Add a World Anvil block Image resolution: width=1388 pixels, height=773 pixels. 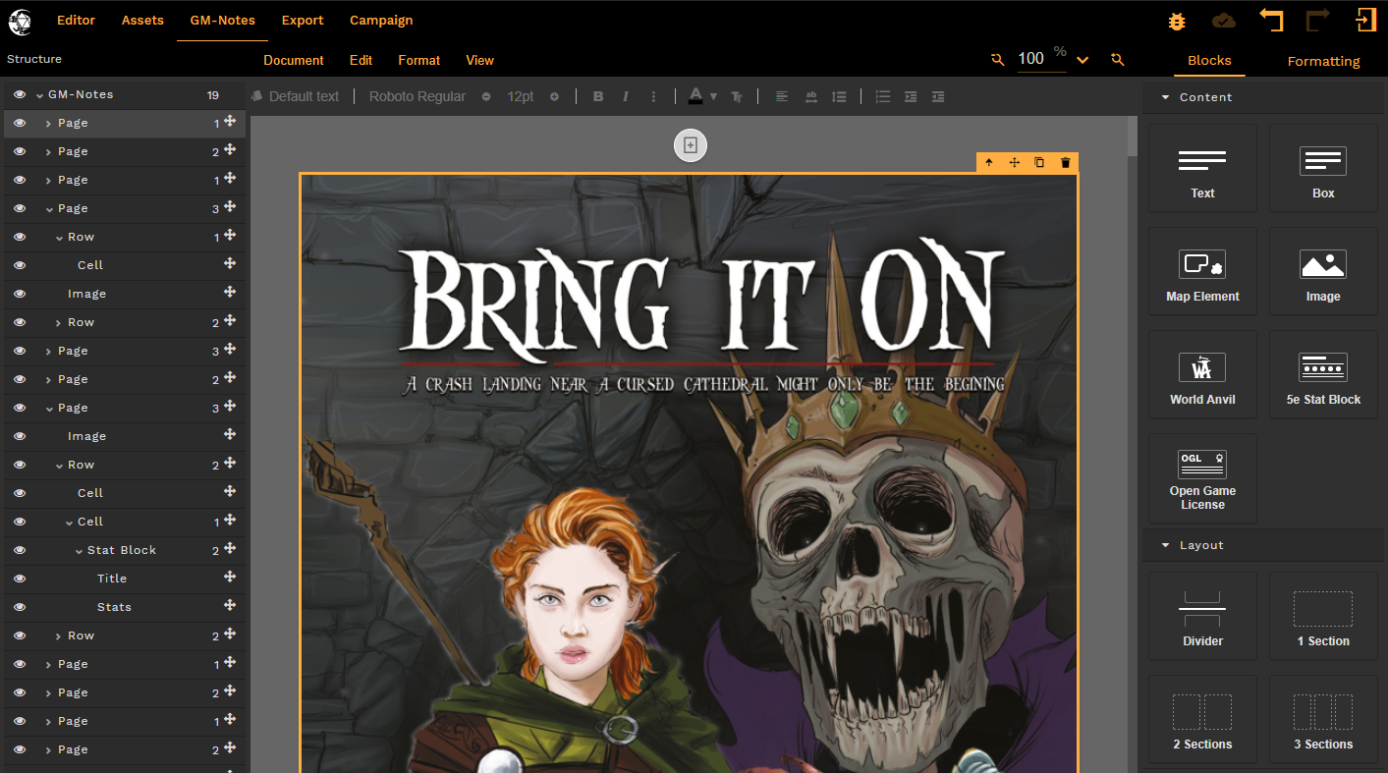click(x=1202, y=374)
